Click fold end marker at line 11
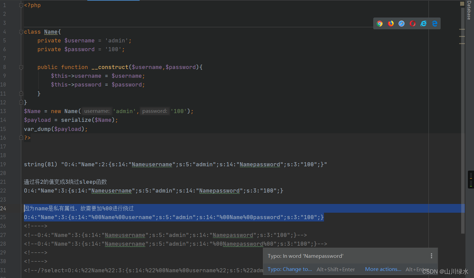Screen dimensions: 474x278 pyautogui.click(x=21, y=94)
